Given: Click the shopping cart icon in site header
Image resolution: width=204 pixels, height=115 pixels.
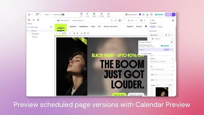Looking at the screenshot, I should (146, 26).
